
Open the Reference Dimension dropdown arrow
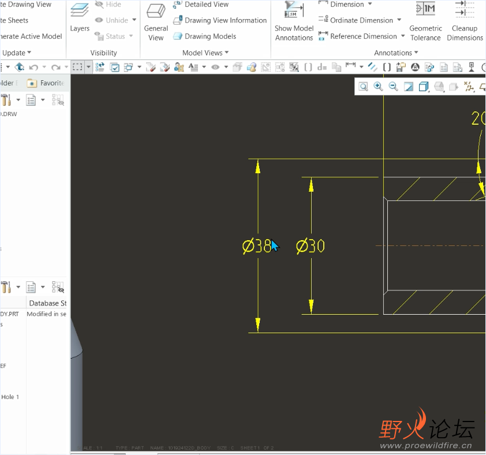[x=403, y=36]
